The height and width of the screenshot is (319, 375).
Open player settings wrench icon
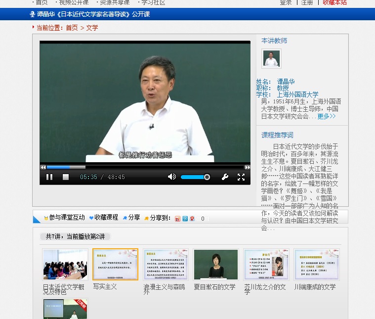[x=225, y=177]
